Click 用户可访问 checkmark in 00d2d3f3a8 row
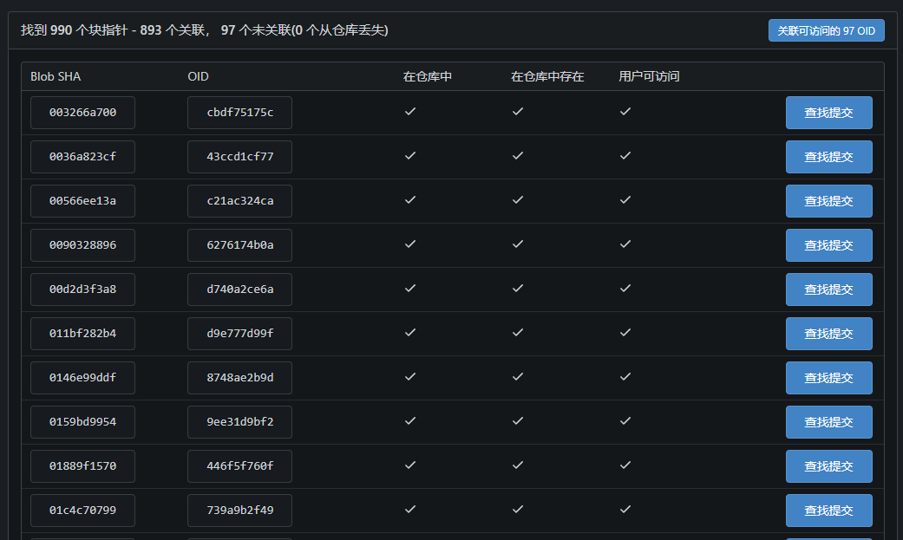 (x=625, y=289)
